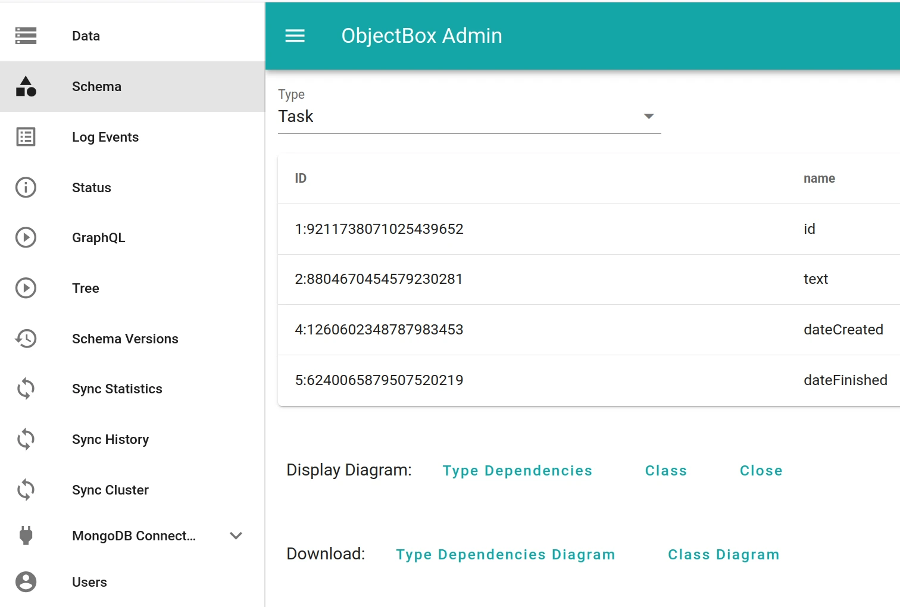Select the Tree view icon
The image size is (900, 607).
[x=25, y=288]
